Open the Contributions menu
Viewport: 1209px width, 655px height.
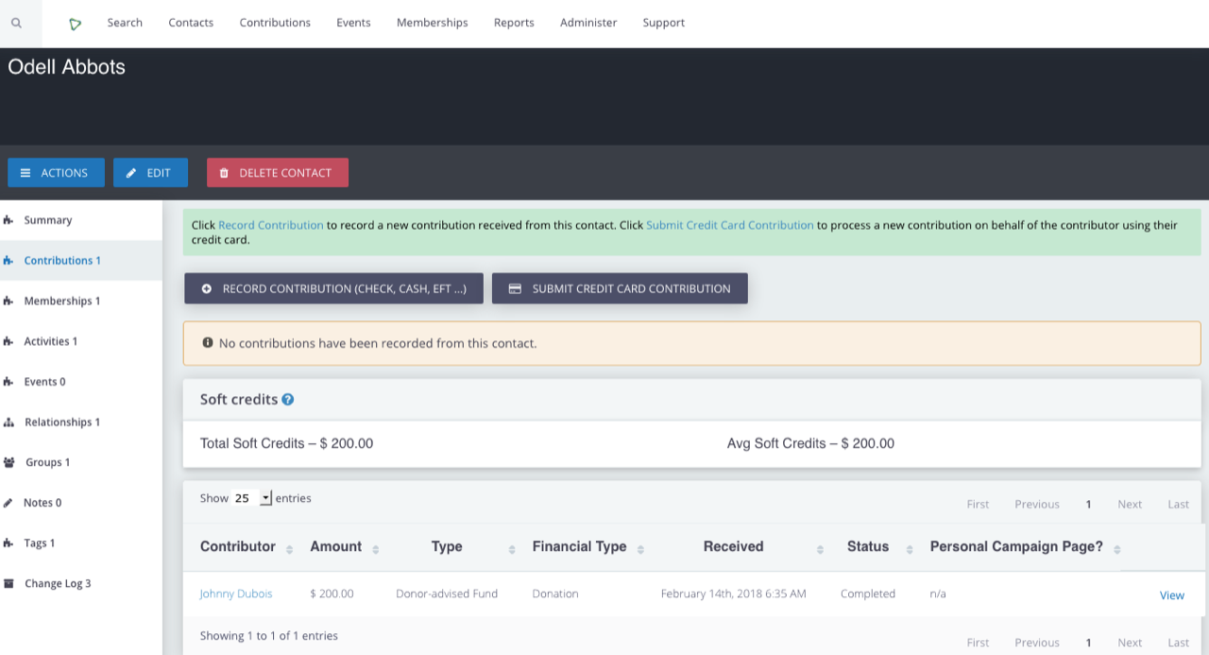tap(275, 23)
